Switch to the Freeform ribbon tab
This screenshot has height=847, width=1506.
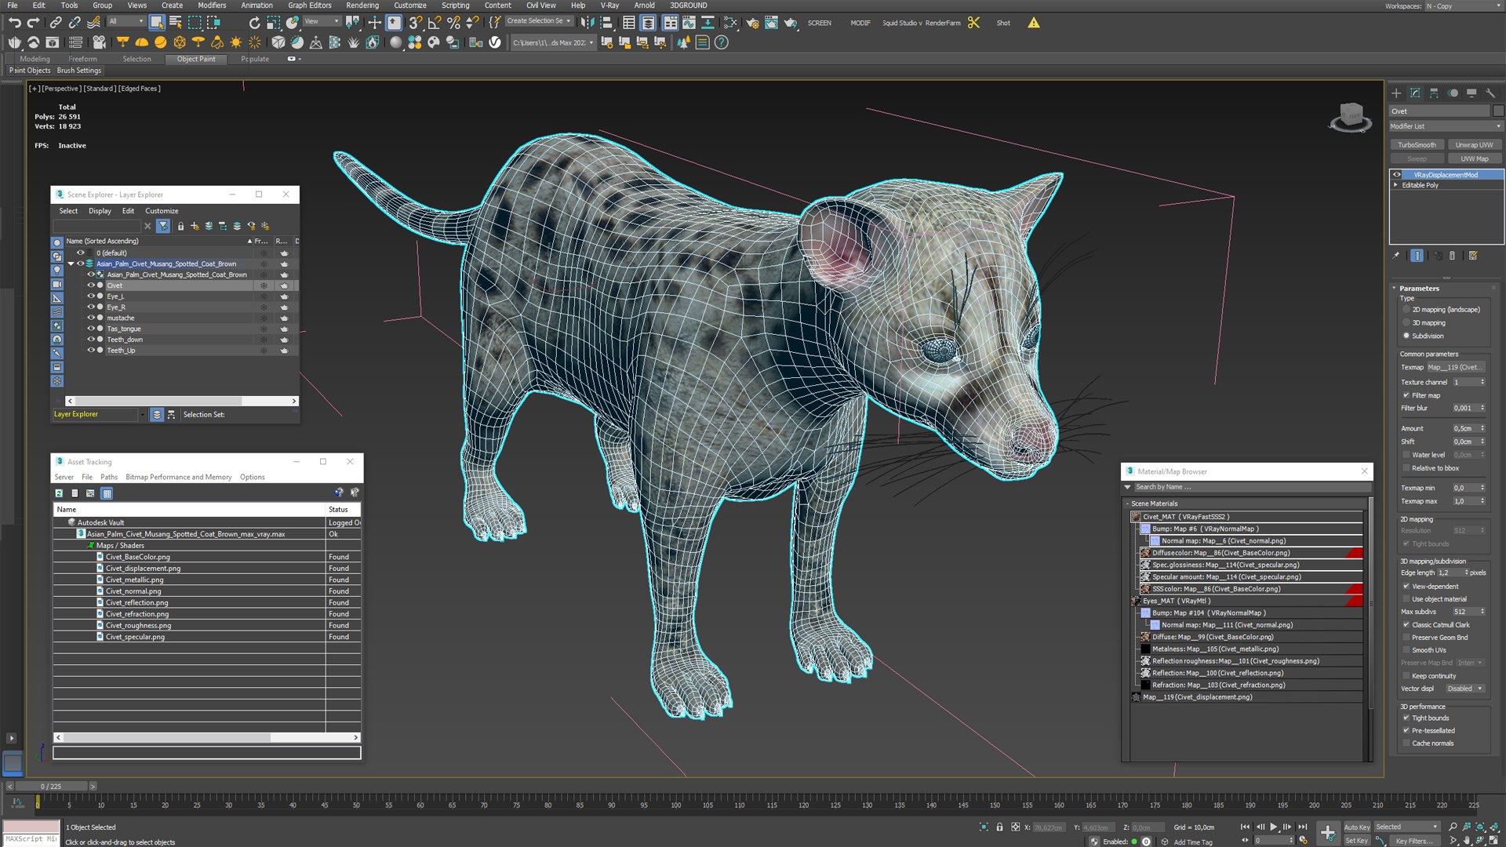(x=83, y=59)
